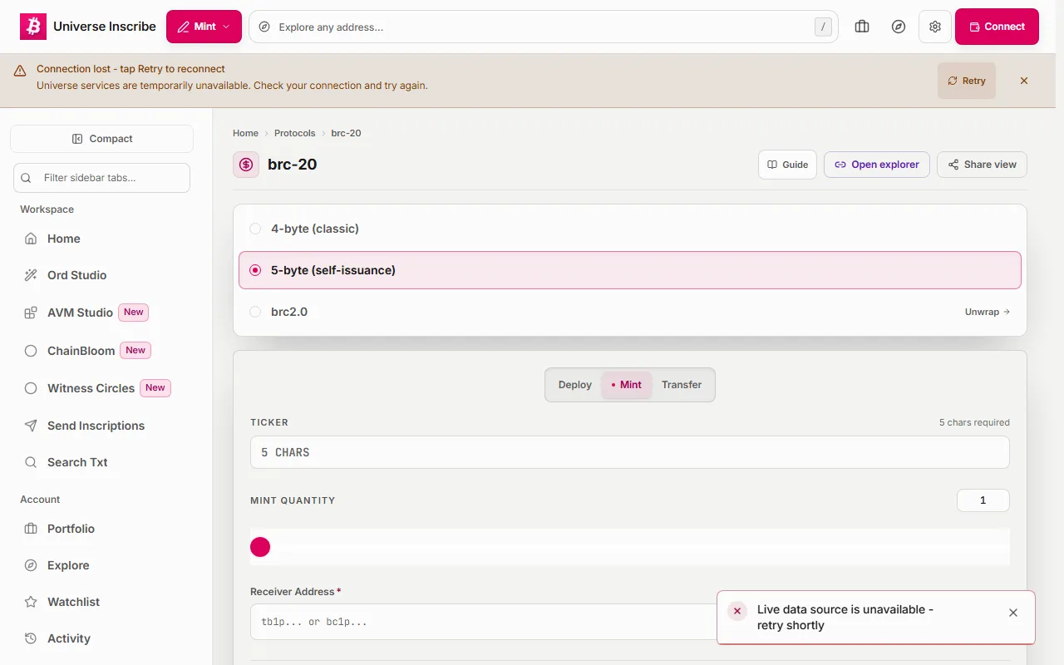
Task: Open the Mint dropdown menu
Action: point(204,27)
